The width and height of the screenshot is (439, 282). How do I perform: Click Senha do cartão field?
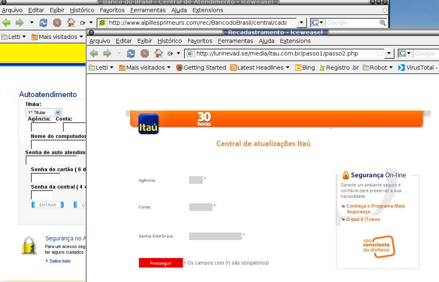click(46, 178)
